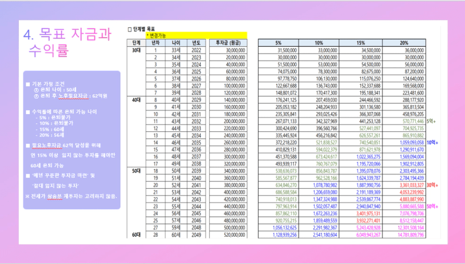Click the slide title '4. 목표 자금과 수익률'
Viewport: 465px width, 264px height.
[x=67, y=42]
